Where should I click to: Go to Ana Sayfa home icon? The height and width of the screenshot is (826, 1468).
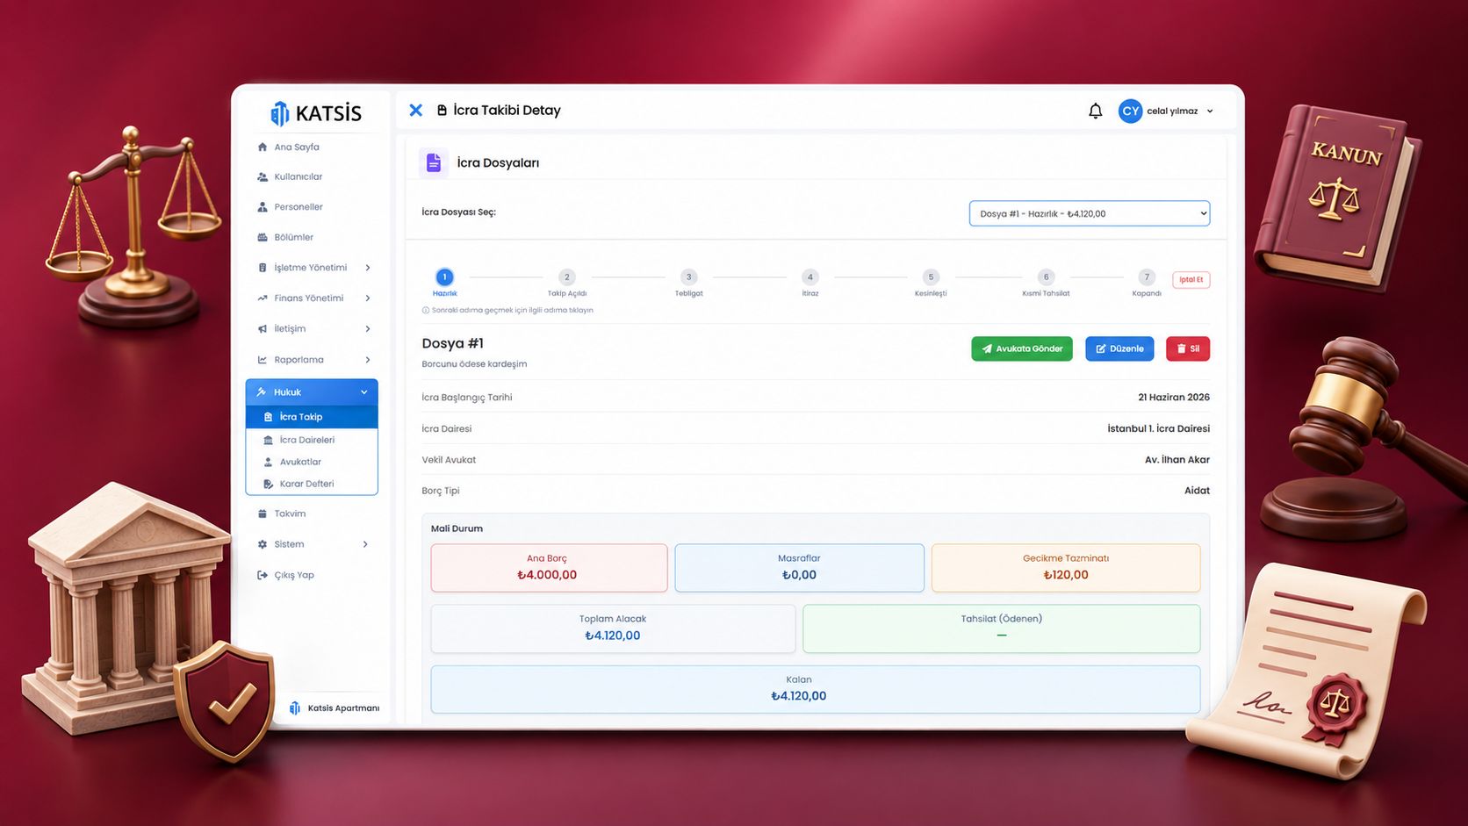pyautogui.click(x=263, y=147)
